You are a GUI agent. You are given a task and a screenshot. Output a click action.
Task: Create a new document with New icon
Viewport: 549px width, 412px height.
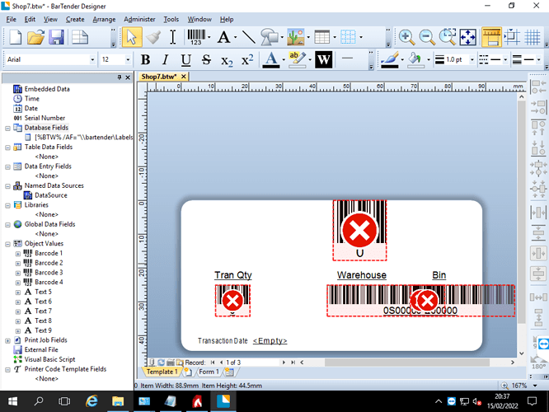tap(15, 37)
